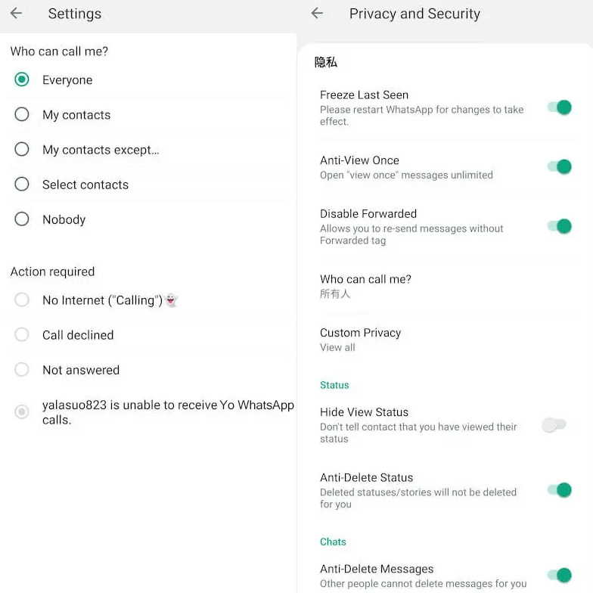
Task: Open the Who can call me? setting
Action: coord(365,286)
